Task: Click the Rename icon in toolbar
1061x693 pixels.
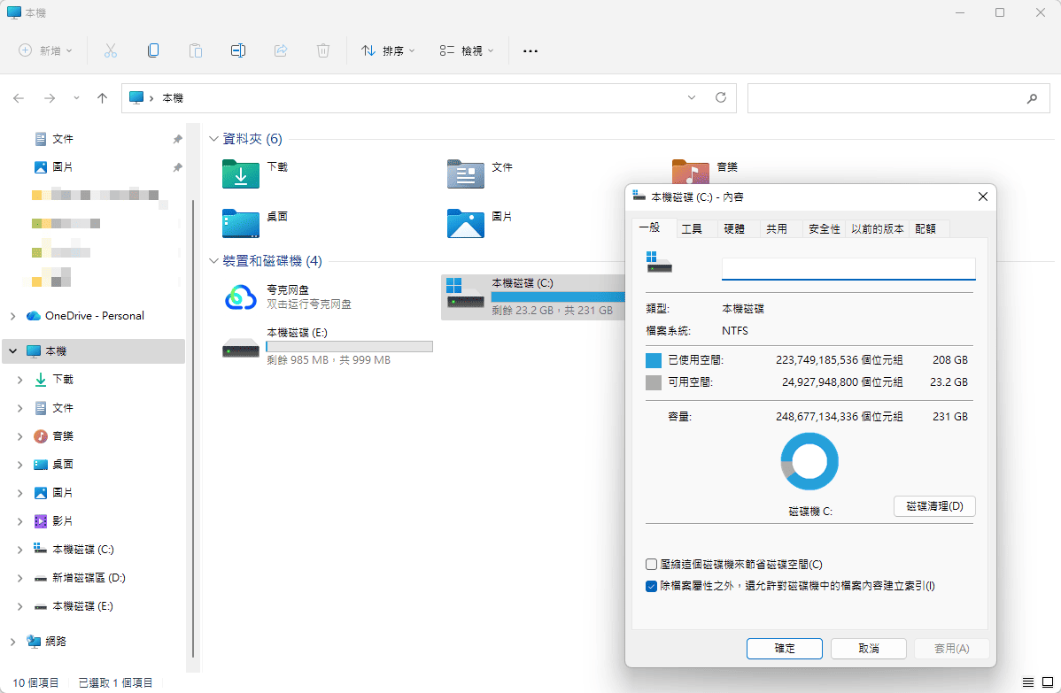Action: (x=238, y=50)
